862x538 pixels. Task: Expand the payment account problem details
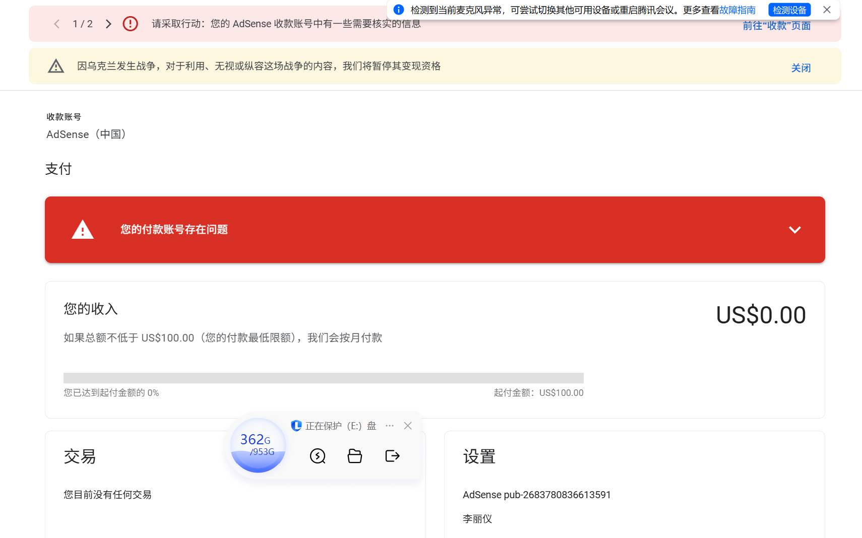(x=795, y=230)
